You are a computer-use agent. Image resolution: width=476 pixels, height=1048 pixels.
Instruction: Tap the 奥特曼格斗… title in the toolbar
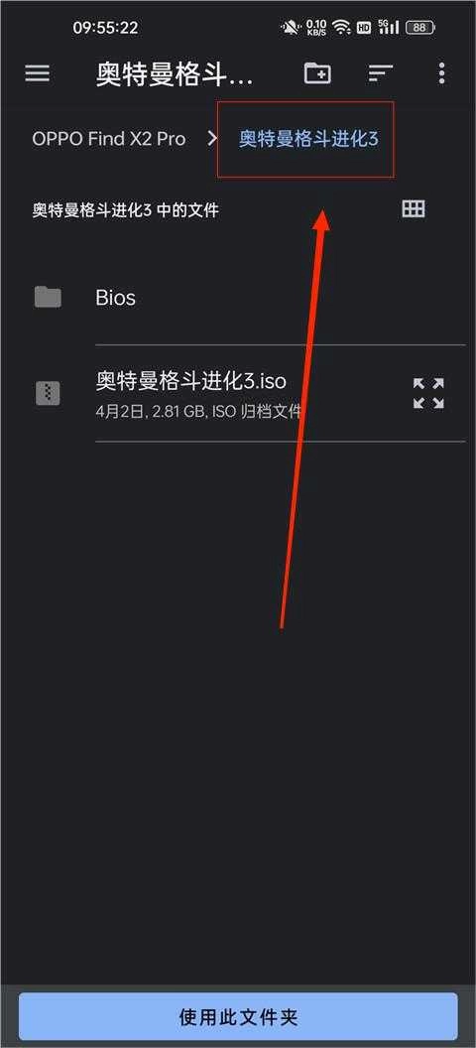[x=175, y=74]
